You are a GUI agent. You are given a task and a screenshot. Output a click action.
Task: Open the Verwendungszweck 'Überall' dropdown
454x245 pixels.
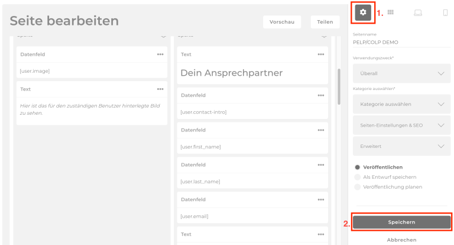[x=401, y=73]
